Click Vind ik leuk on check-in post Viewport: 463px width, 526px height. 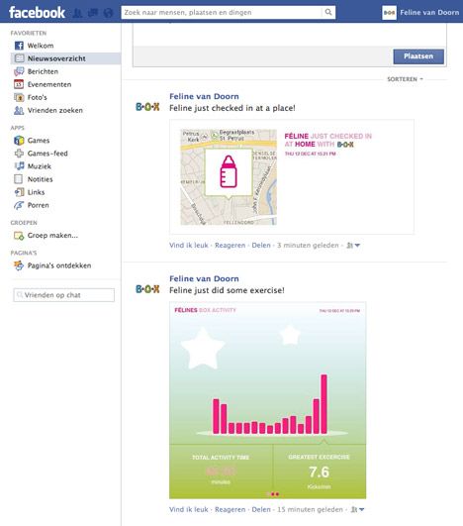(189, 246)
